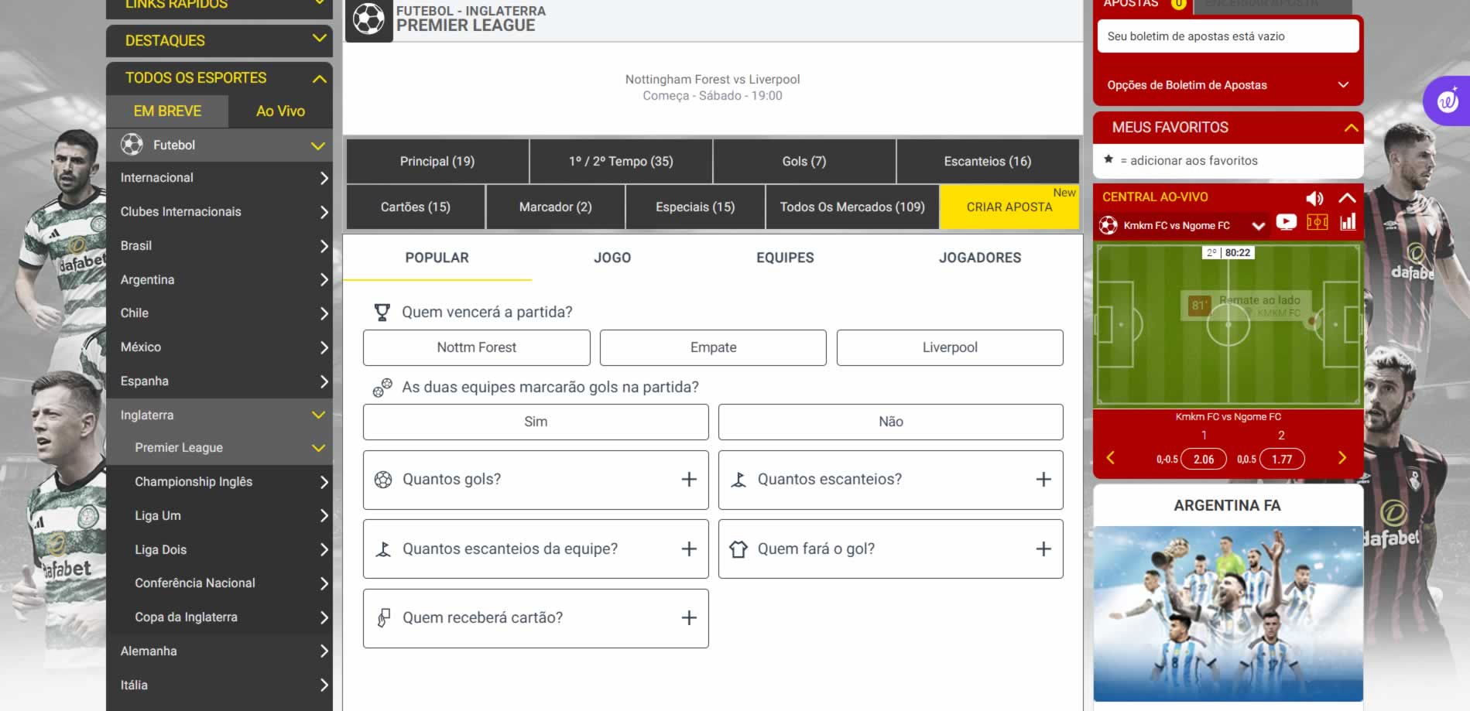Open the live video stream play icon

[1287, 223]
